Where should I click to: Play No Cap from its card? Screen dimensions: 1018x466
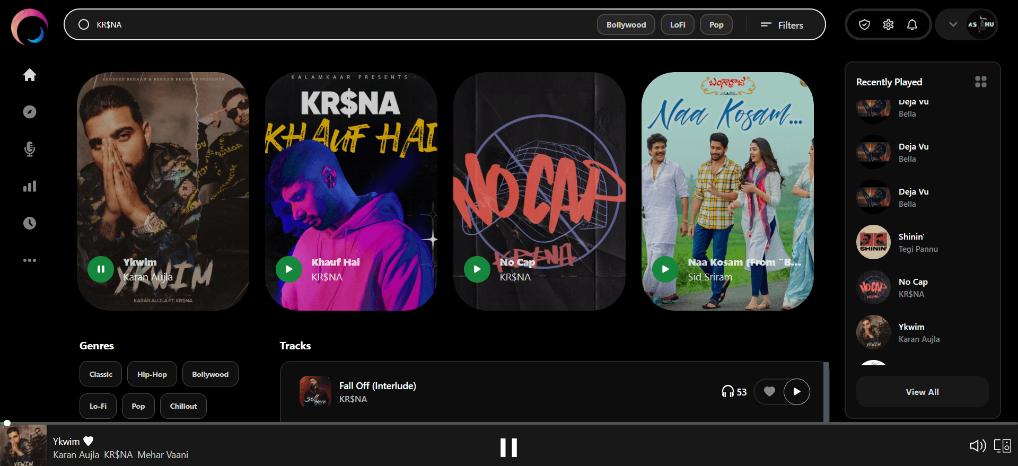pyautogui.click(x=477, y=269)
